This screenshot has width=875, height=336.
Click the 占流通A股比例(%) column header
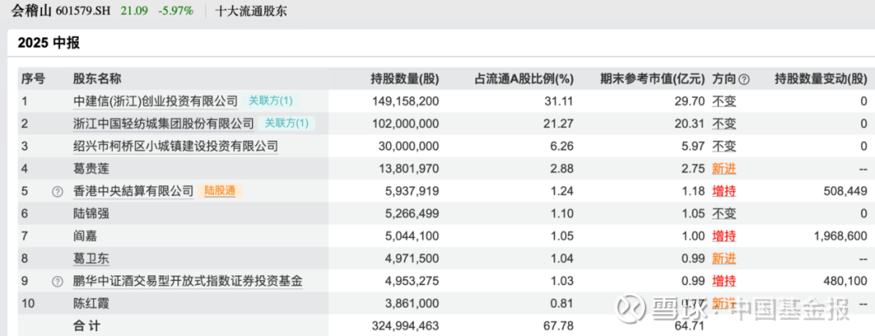(x=524, y=79)
